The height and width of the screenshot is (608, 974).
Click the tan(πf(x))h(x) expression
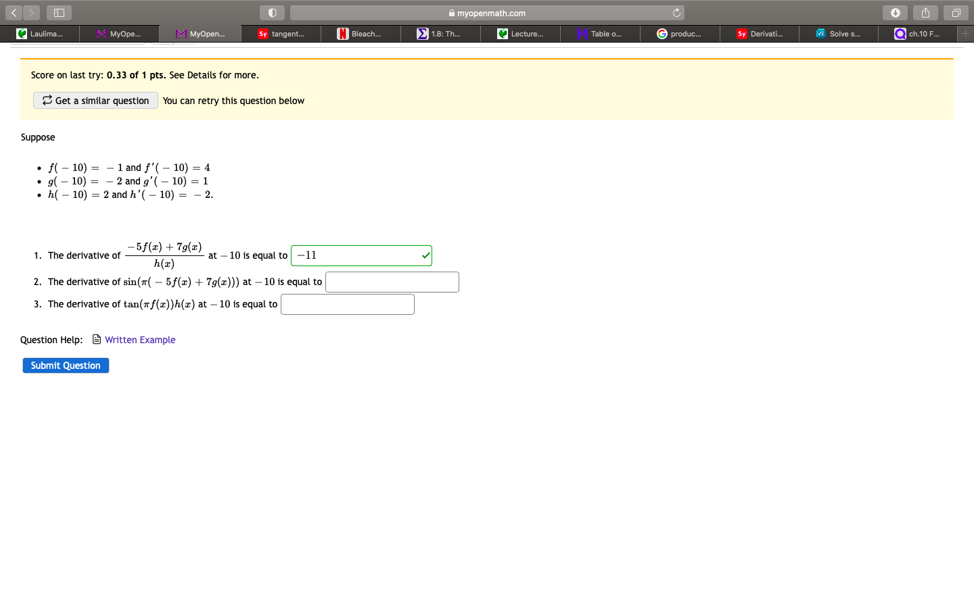(x=159, y=304)
